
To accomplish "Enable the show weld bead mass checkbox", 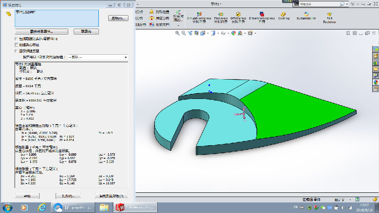I will click(x=16, y=51).
